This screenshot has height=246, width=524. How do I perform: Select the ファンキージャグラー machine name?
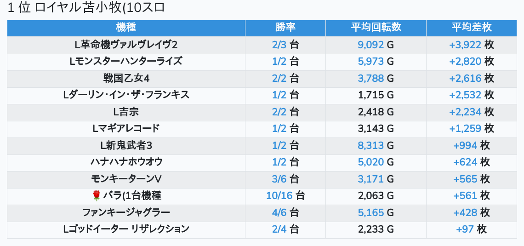click(x=126, y=212)
